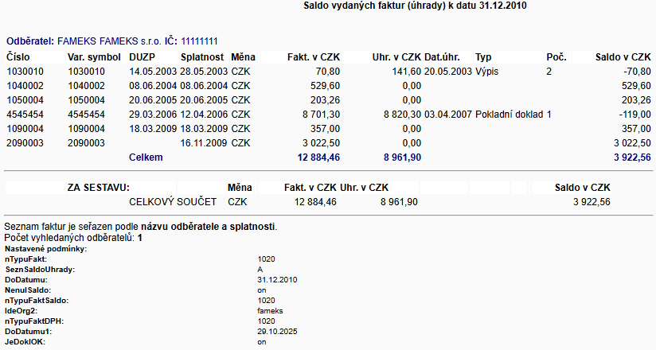Click the payment date 03.04.2007
Viewport: 656px width, 350px height.
click(x=448, y=115)
